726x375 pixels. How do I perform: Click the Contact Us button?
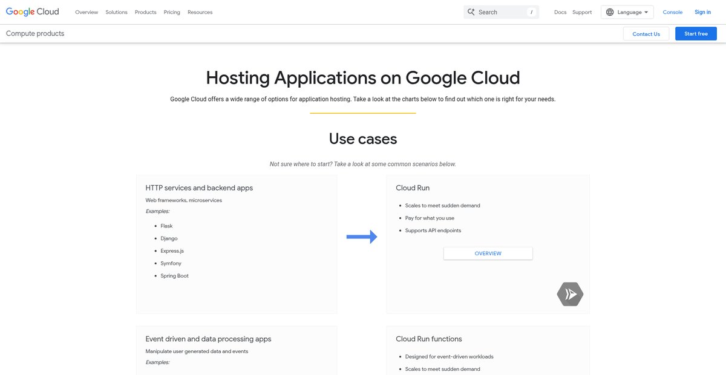646,34
